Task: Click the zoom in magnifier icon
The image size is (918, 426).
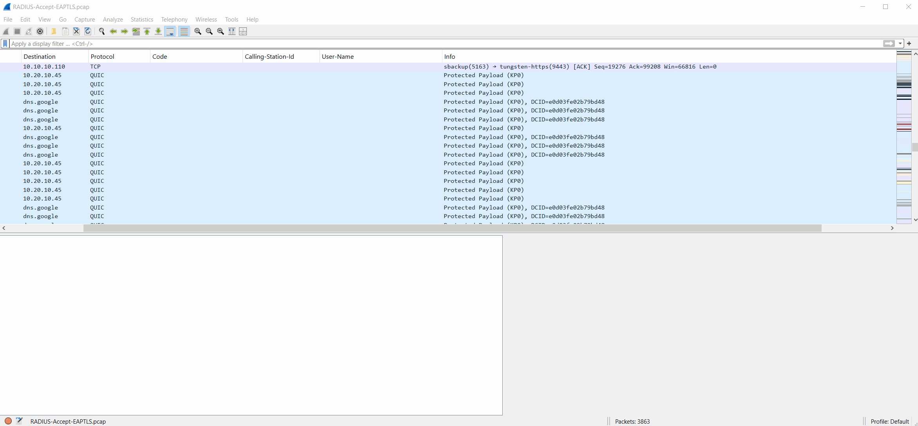Action: (198, 31)
